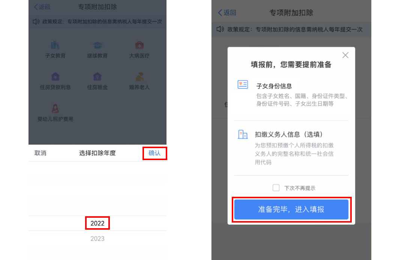
Task: Select year 2022 in the picker
Action: 97,223
